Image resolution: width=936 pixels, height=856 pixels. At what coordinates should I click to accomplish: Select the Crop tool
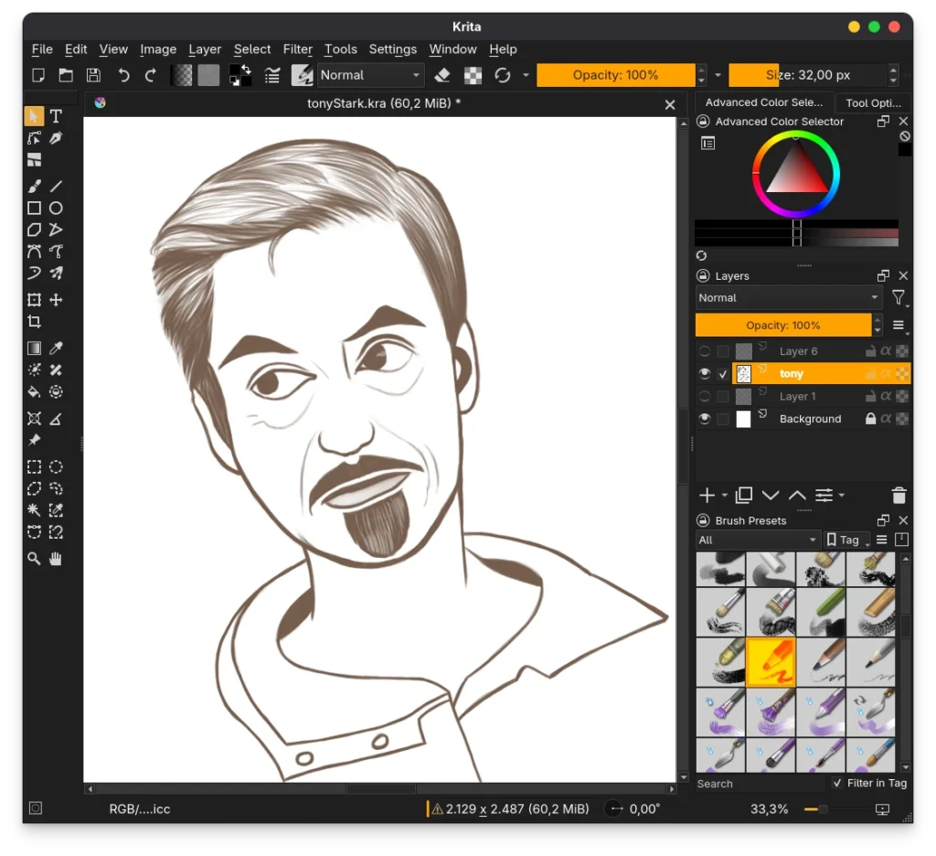(x=34, y=321)
